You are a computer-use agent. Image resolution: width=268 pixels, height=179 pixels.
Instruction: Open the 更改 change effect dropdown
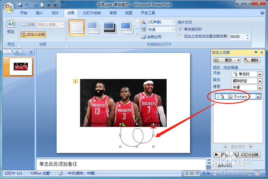coord(227,60)
